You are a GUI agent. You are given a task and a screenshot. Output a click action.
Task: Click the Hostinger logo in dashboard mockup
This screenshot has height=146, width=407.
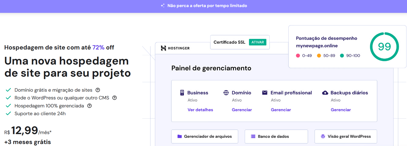(x=175, y=48)
